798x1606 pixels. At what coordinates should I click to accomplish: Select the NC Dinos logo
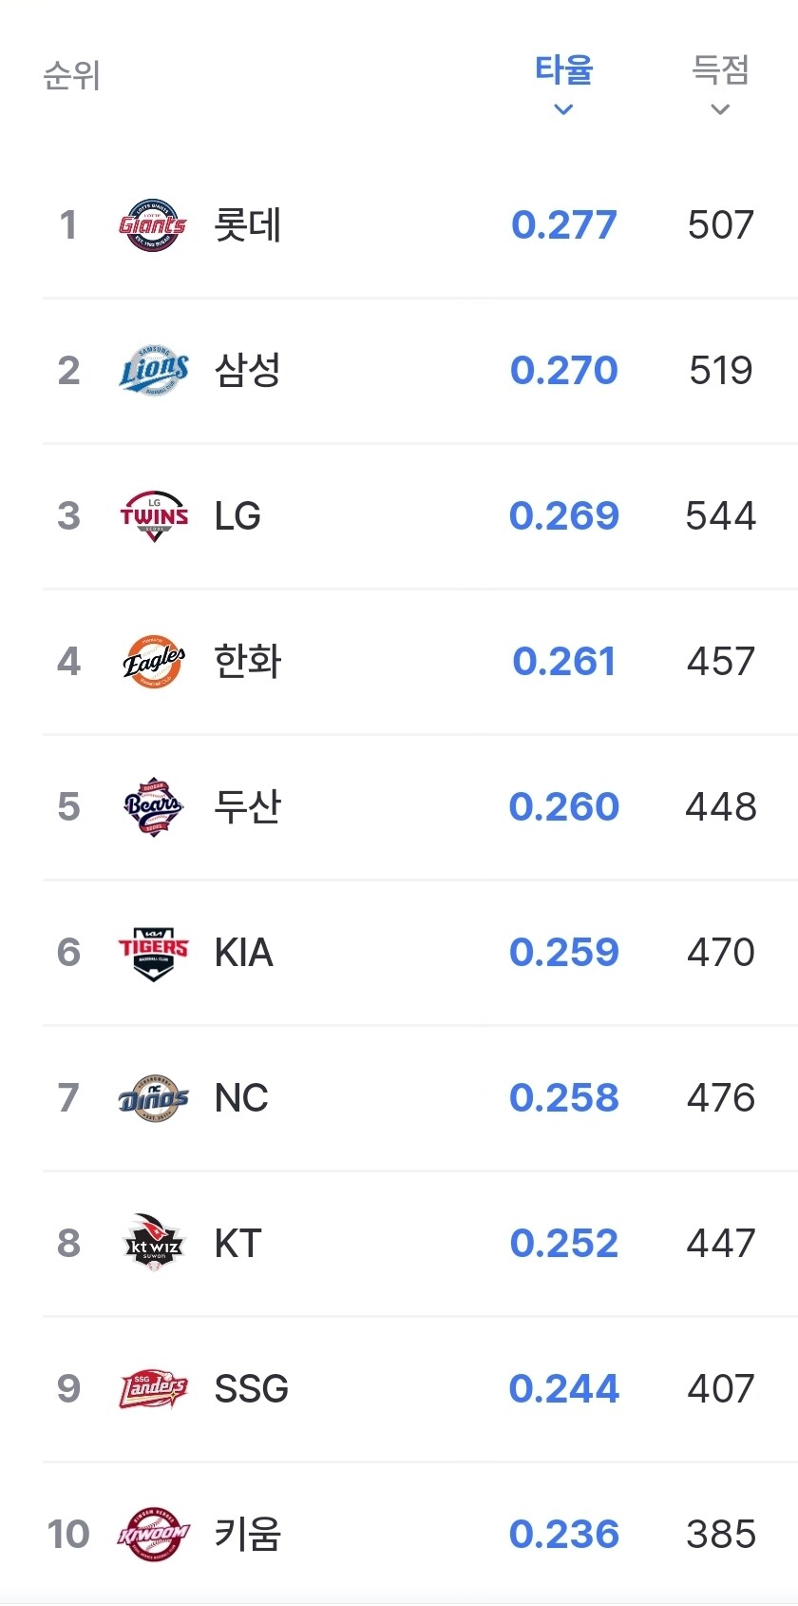[x=153, y=1098]
